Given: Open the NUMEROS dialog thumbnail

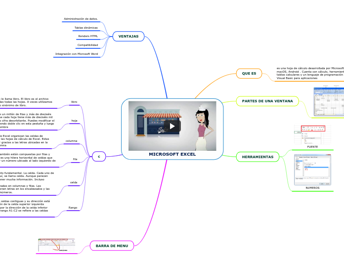Looking at the screenshot, I should tap(312, 169).
